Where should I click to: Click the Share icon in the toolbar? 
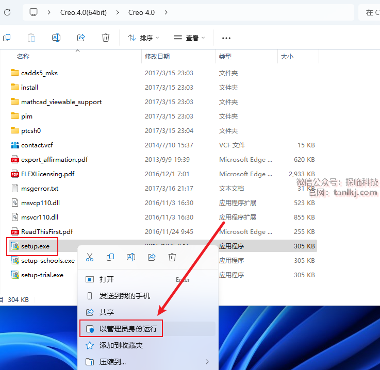(81, 38)
